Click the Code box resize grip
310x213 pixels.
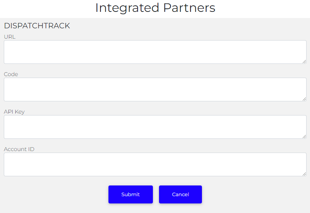point(304,99)
